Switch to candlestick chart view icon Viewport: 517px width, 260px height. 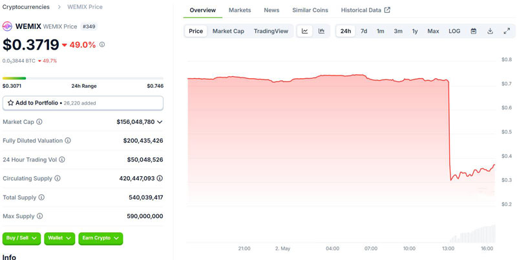click(x=321, y=31)
